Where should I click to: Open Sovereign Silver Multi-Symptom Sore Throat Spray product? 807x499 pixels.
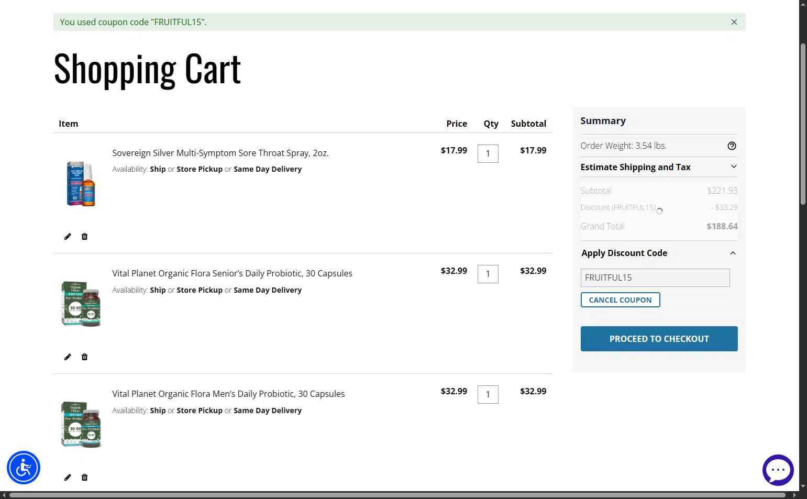pyautogui.click(x=220, y=153)
